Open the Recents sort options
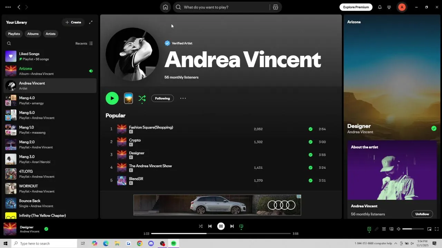This screenshot has width=442, height=248. 84,43
